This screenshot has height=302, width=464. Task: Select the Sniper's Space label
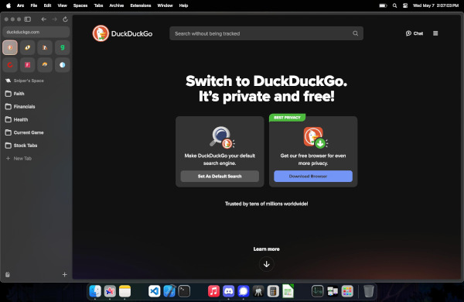click(x=29, y=81)
